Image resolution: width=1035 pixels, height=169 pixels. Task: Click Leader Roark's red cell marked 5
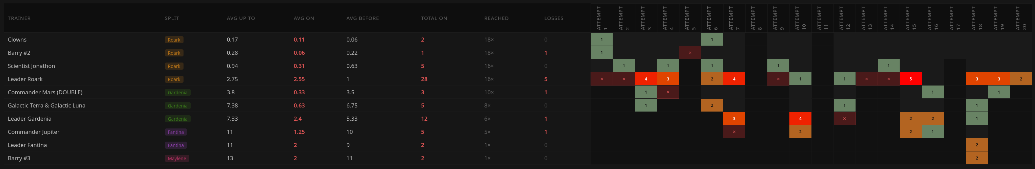(x=911, y=79)
